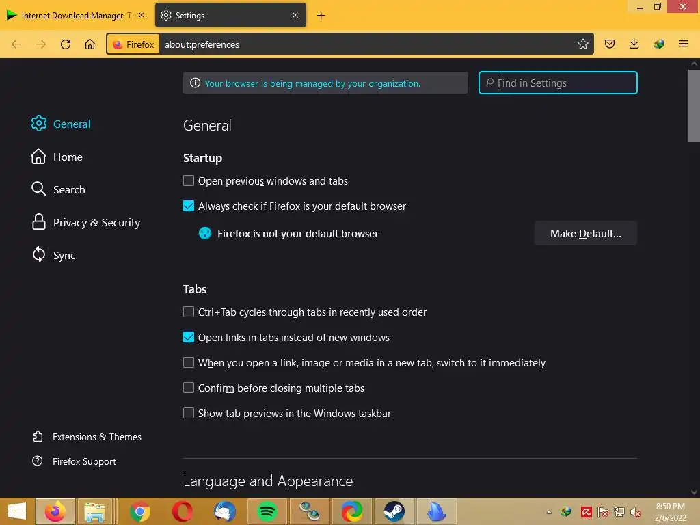The height and width of the screenshot is (525, 700).
Task: Open Steam from the taskbar
Action: pyautogui.click(x=394, y=511)
